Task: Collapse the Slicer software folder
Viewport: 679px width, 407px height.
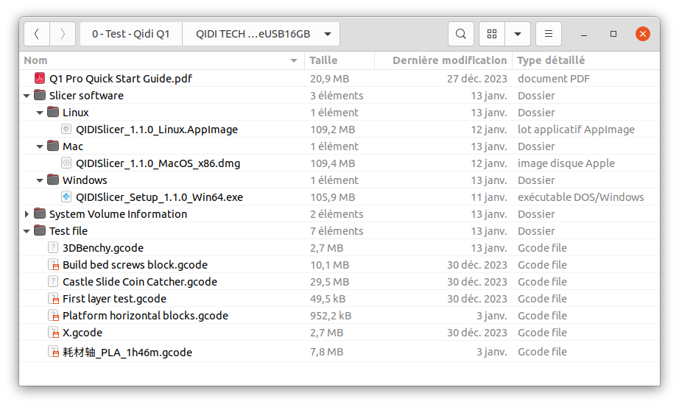Action: tap(27, 96)
